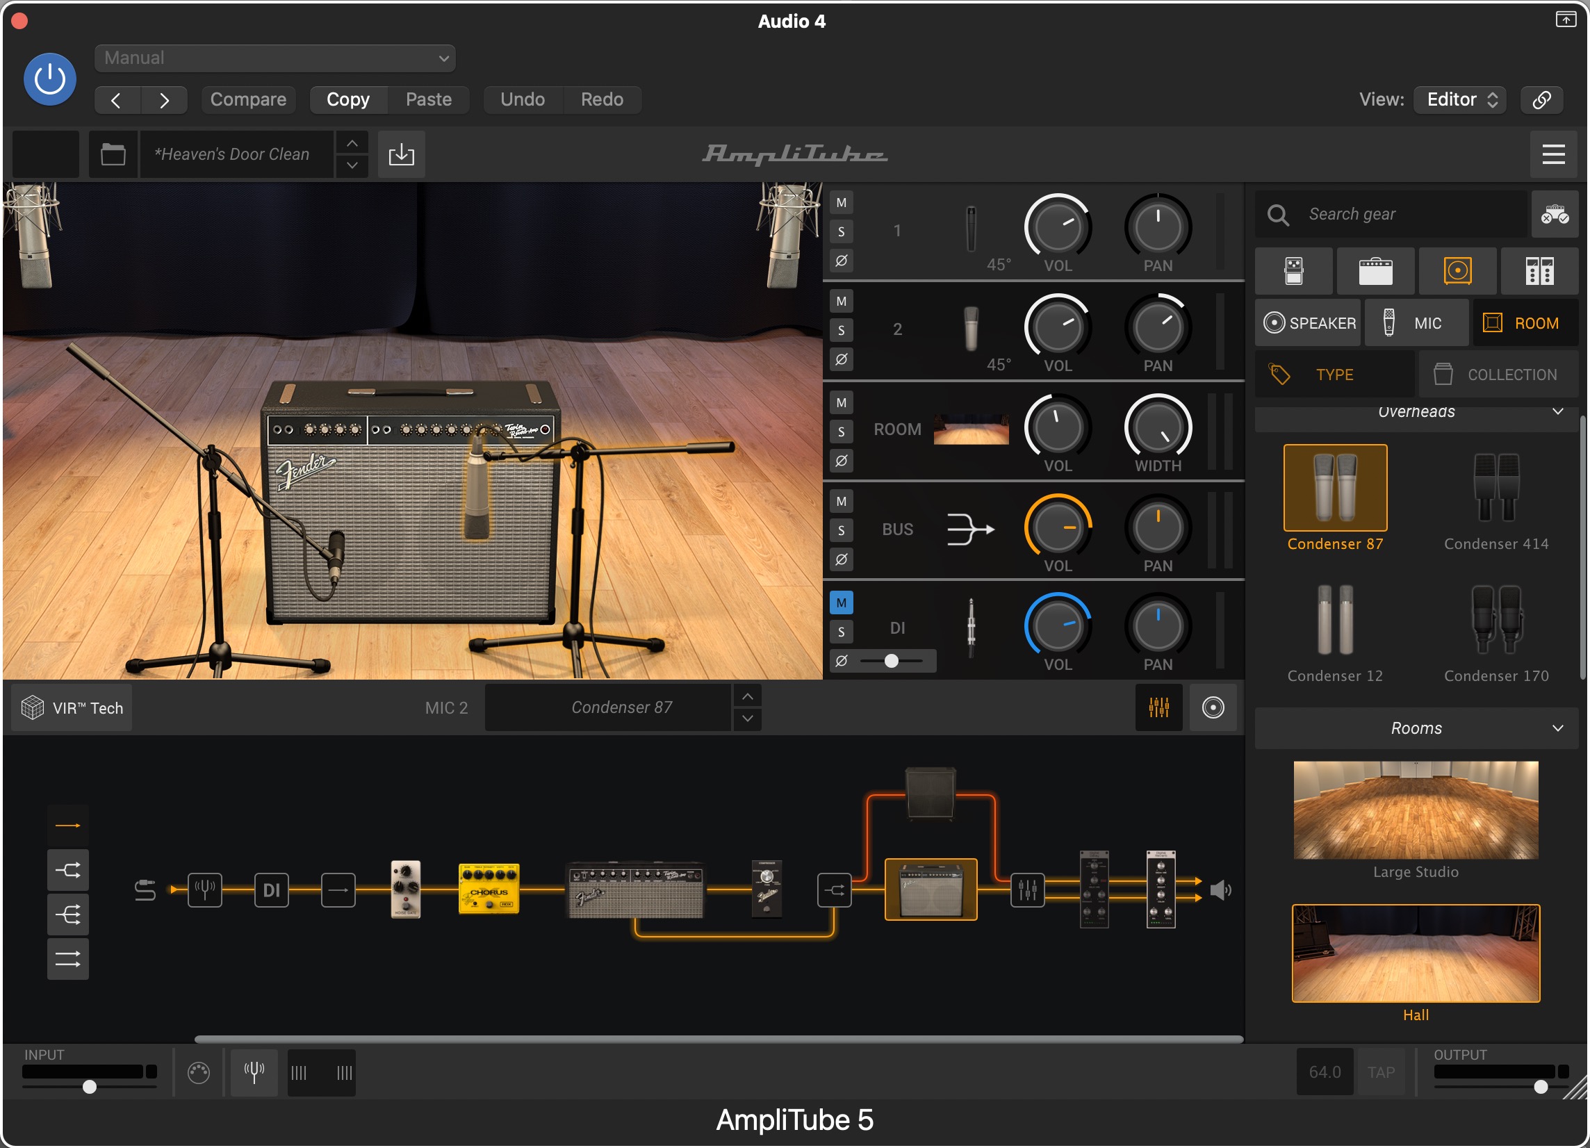Select previous mic with up arrow
Viewport: 1590px width, 1148px height.
(747, 696)
